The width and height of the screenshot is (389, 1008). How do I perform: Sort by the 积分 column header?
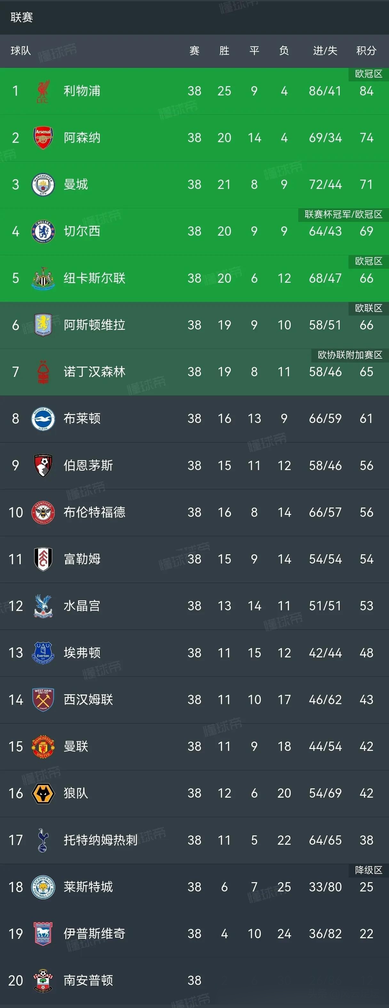[x=366, y=51]
